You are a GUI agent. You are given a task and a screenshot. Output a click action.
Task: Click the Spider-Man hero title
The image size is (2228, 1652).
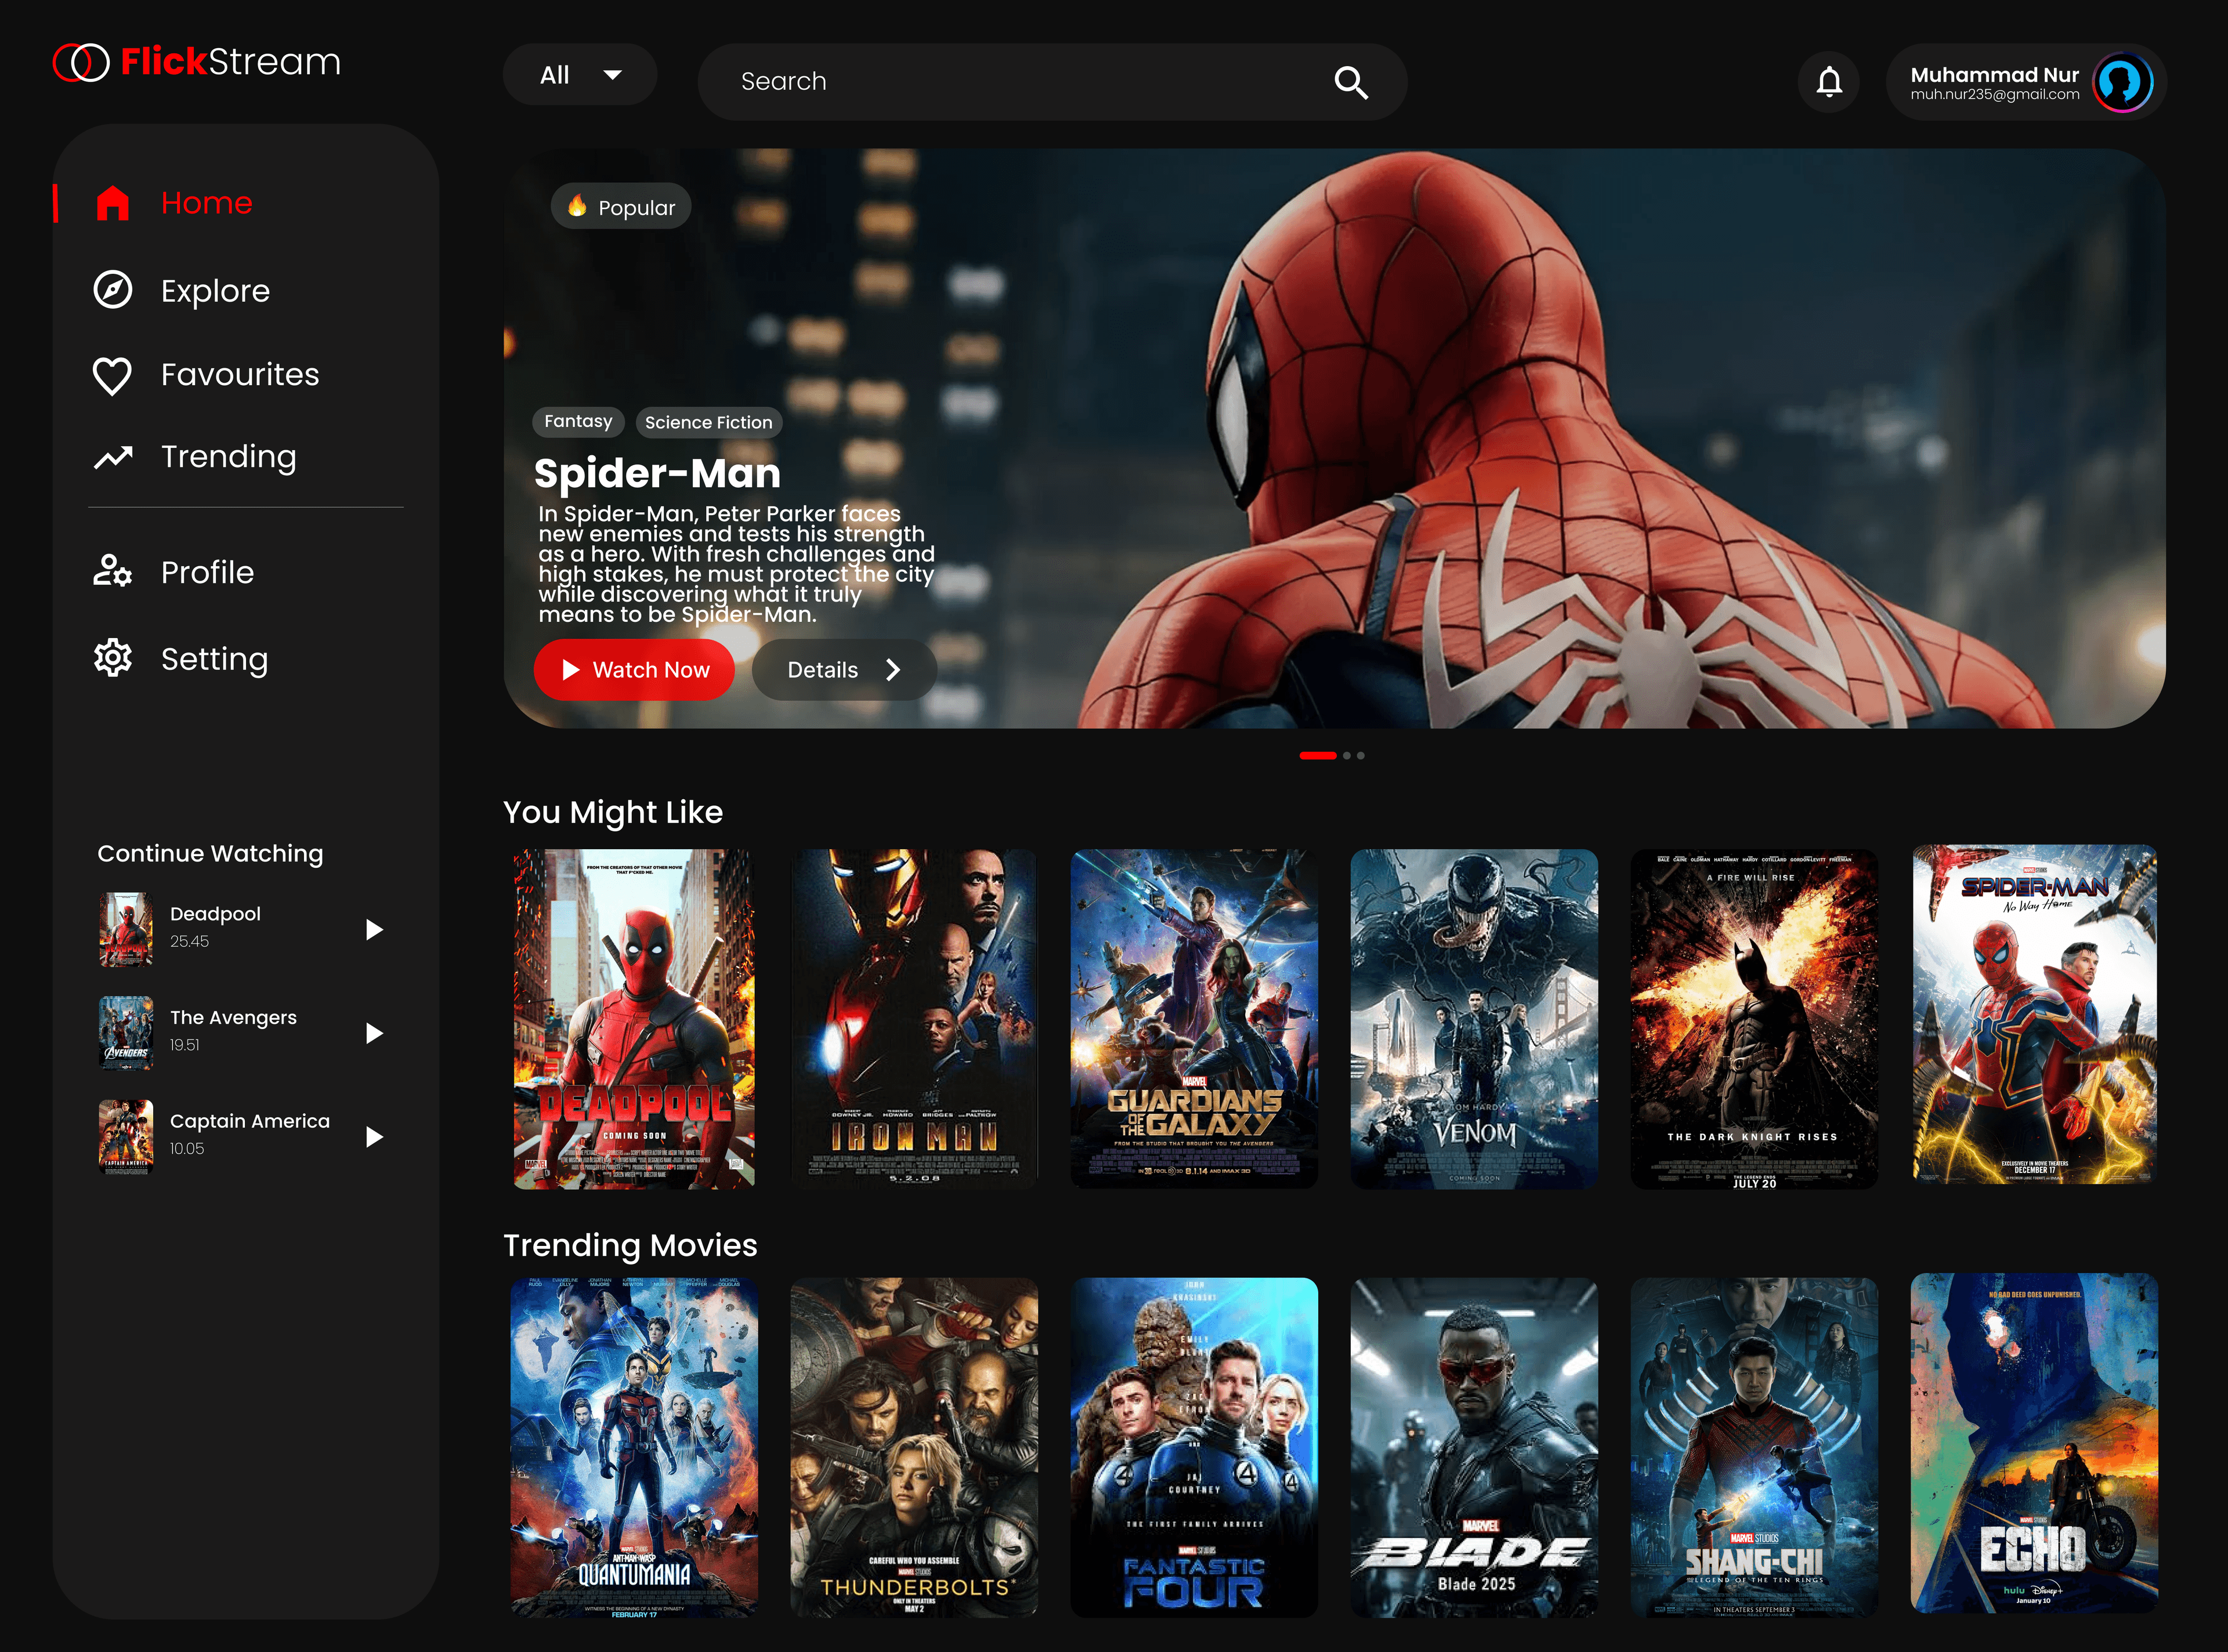[657, 473]
